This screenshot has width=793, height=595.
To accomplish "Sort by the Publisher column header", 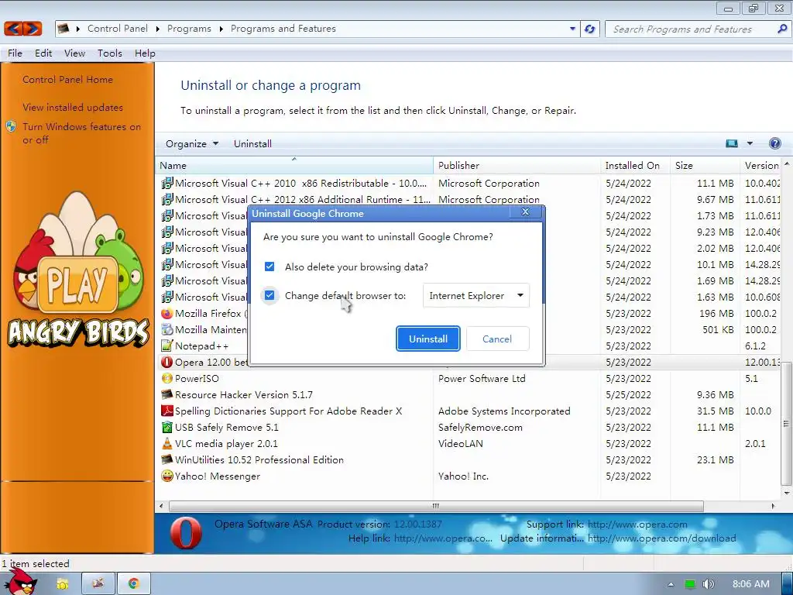I will pyautogui.click(x=517, y=166).
